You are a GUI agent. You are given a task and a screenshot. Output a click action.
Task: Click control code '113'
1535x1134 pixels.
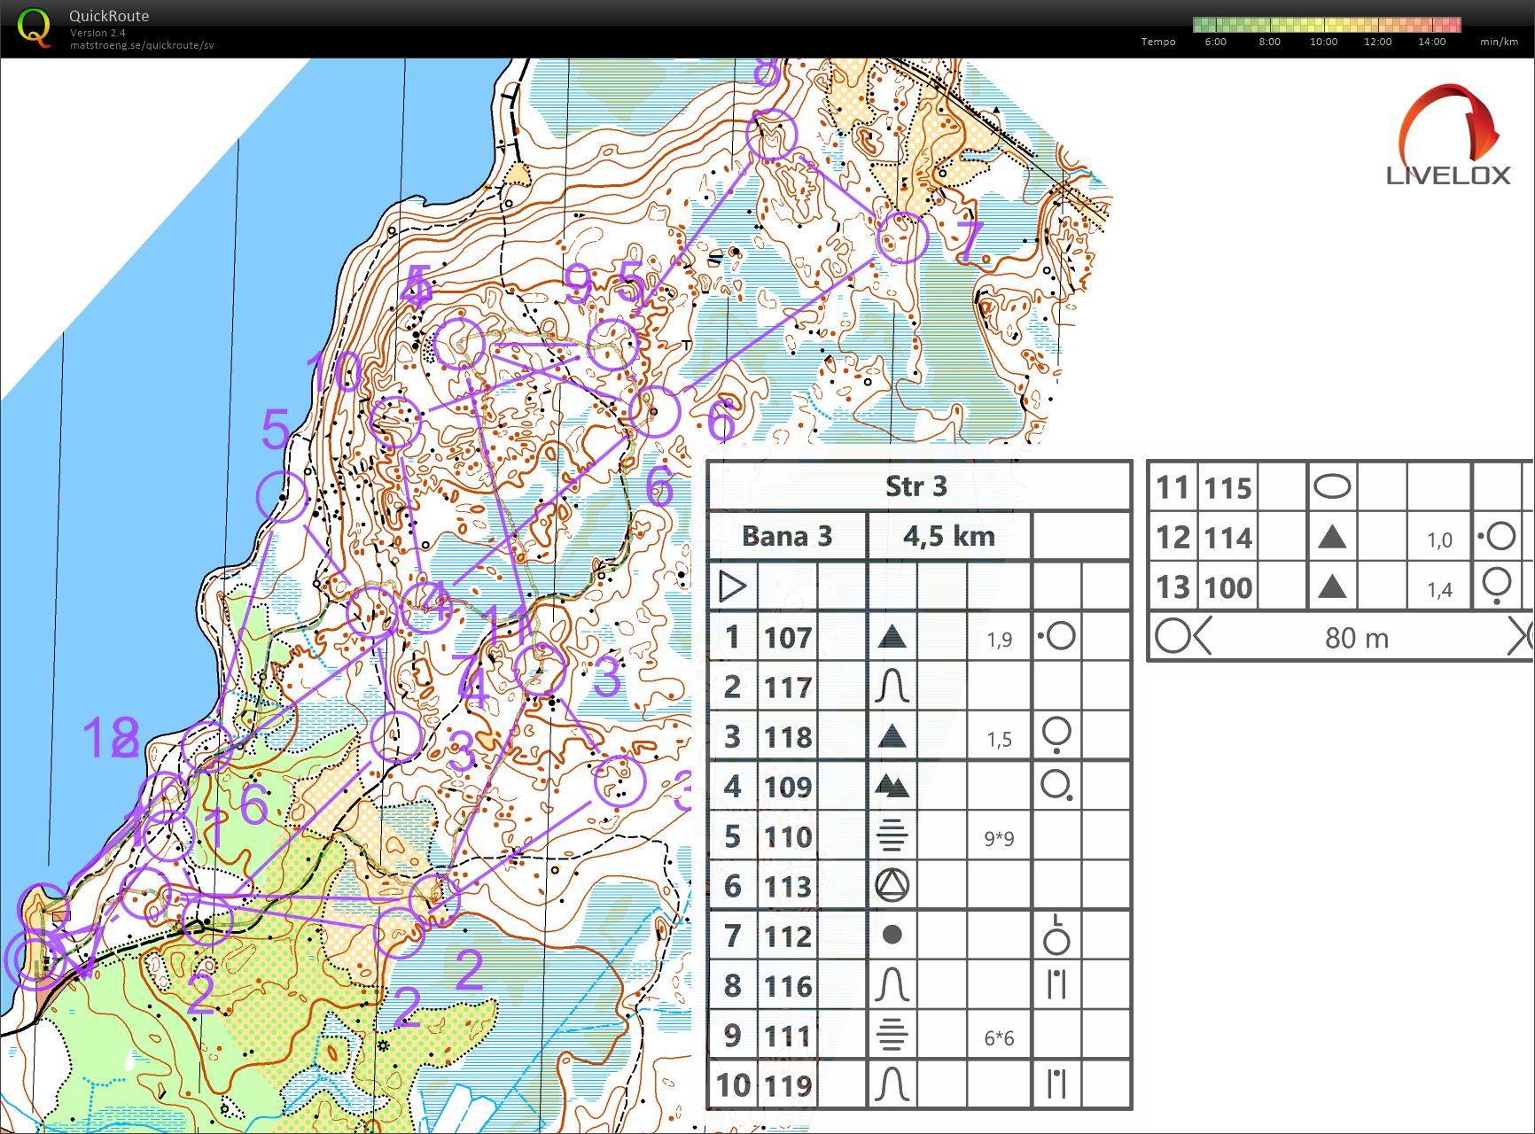788,886
